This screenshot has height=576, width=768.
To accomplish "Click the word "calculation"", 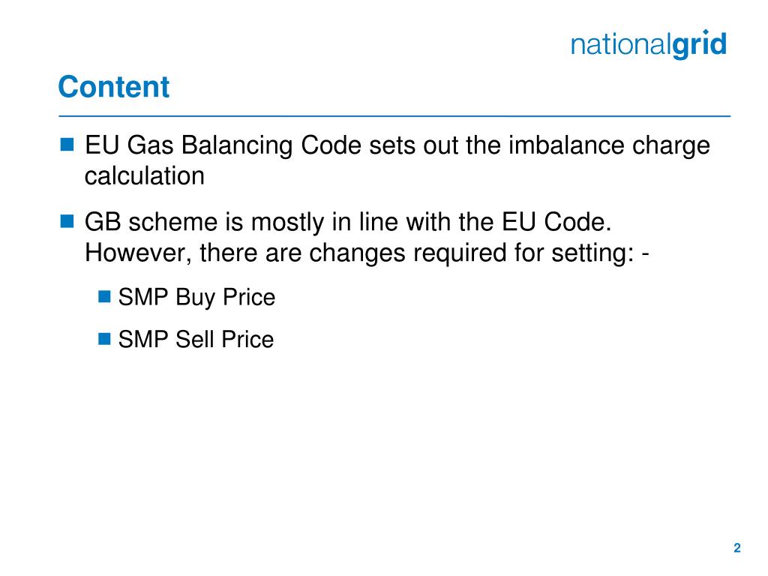I will click(x=145, y=175).
